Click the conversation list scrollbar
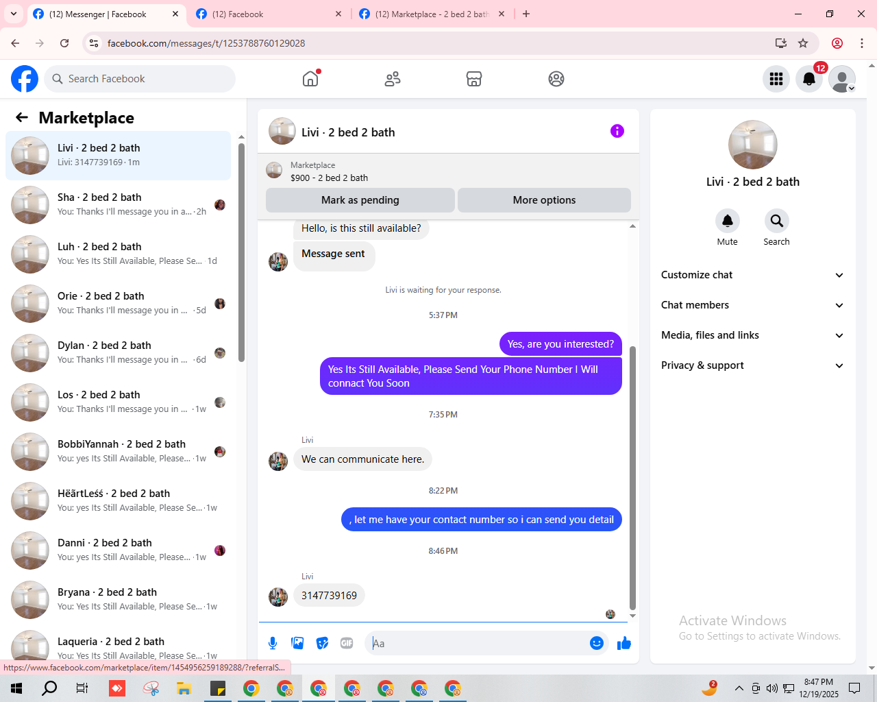The width and height of the screenshot is (877, 702). [241, 252]
